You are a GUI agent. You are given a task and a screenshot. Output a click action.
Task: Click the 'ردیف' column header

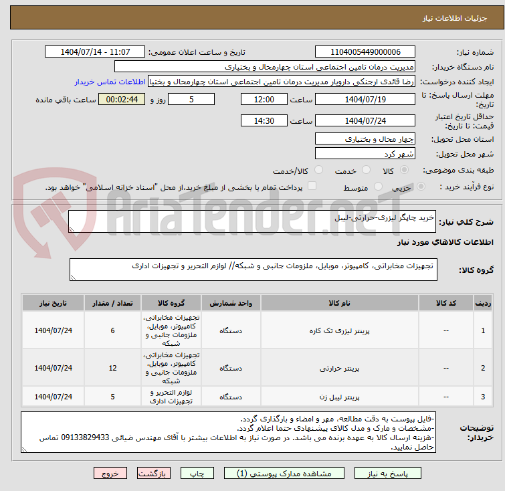tap(483, 303)
